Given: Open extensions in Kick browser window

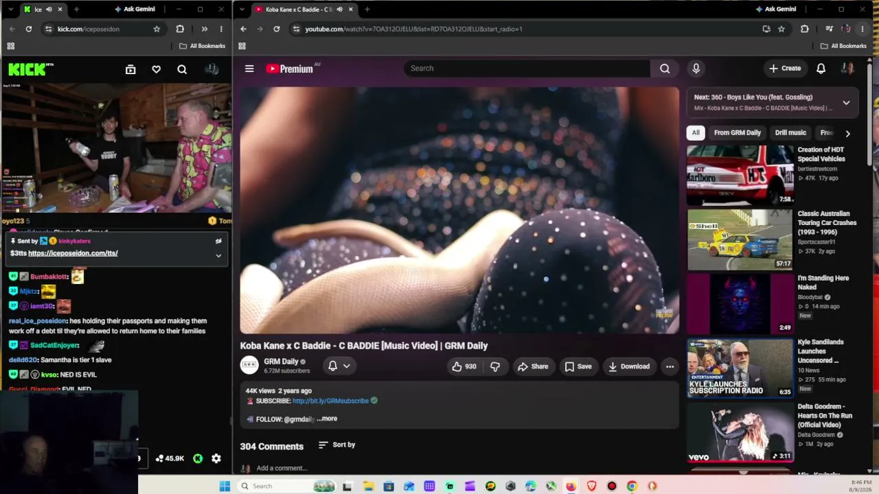Looking at the screenshot, I should point(180,29).
